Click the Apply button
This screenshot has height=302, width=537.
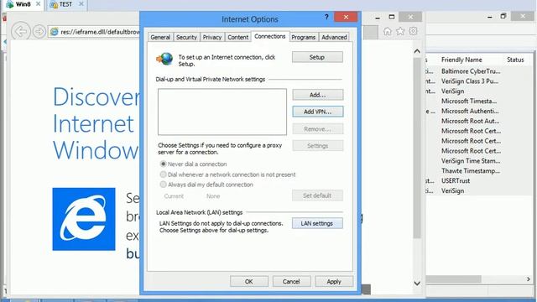tap(334, 282)
